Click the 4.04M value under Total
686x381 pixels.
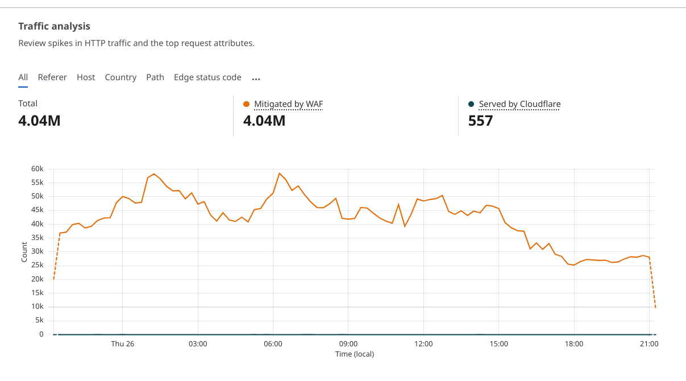click(x=39, y=121)
